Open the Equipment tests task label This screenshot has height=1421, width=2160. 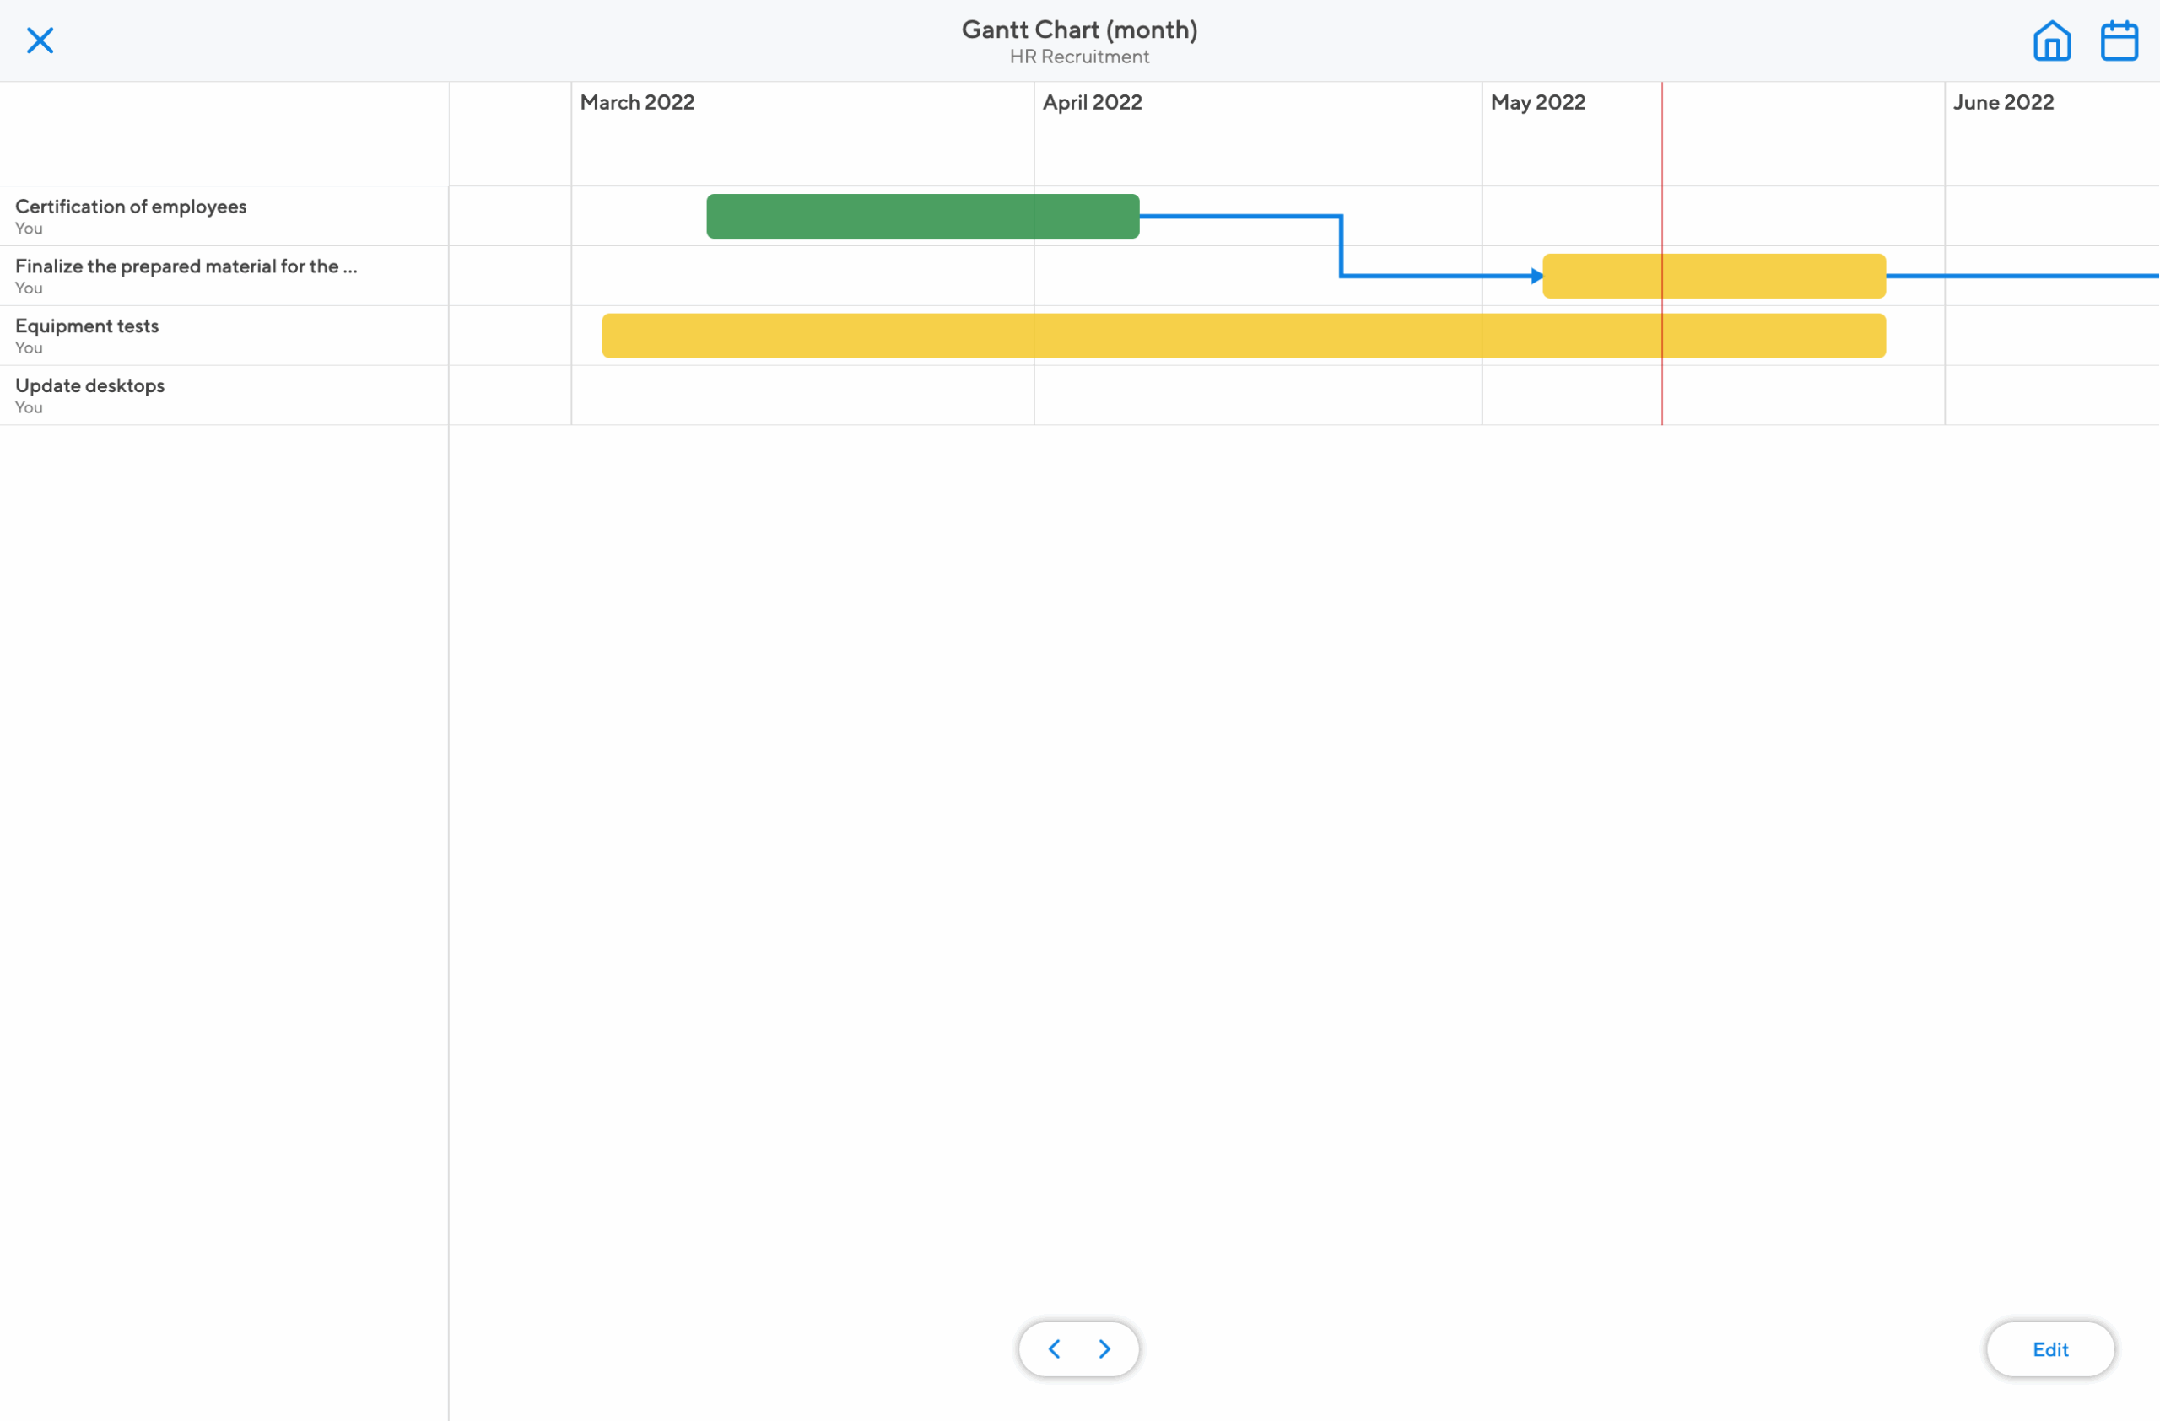86,326
